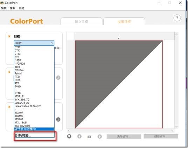
Task: Expand the second panel orange arrow
Action: pos(9,72)
